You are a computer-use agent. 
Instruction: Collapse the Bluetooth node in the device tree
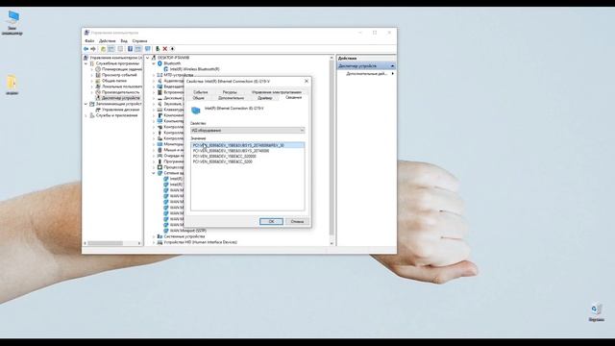click(x=154, y=63)
